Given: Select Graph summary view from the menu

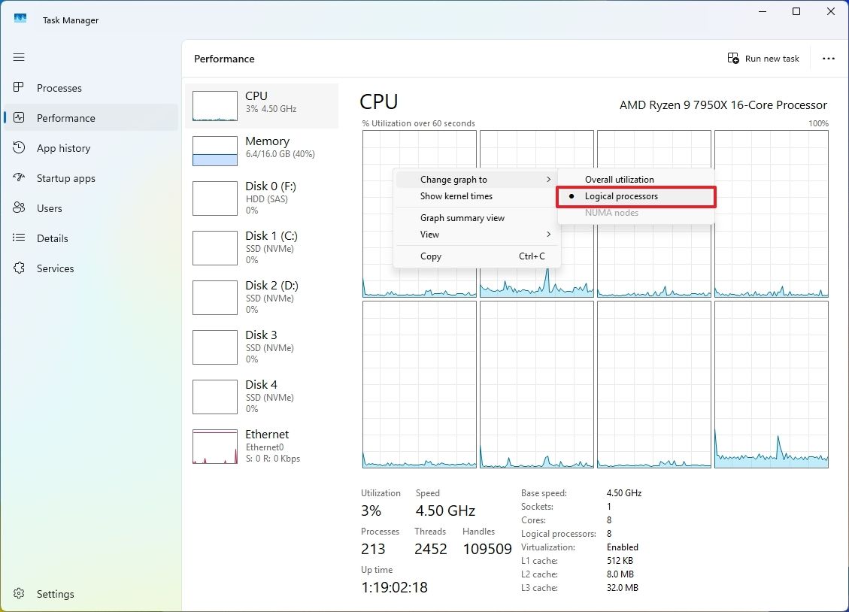Looking at the screenshot, I should tap(462, 217).
